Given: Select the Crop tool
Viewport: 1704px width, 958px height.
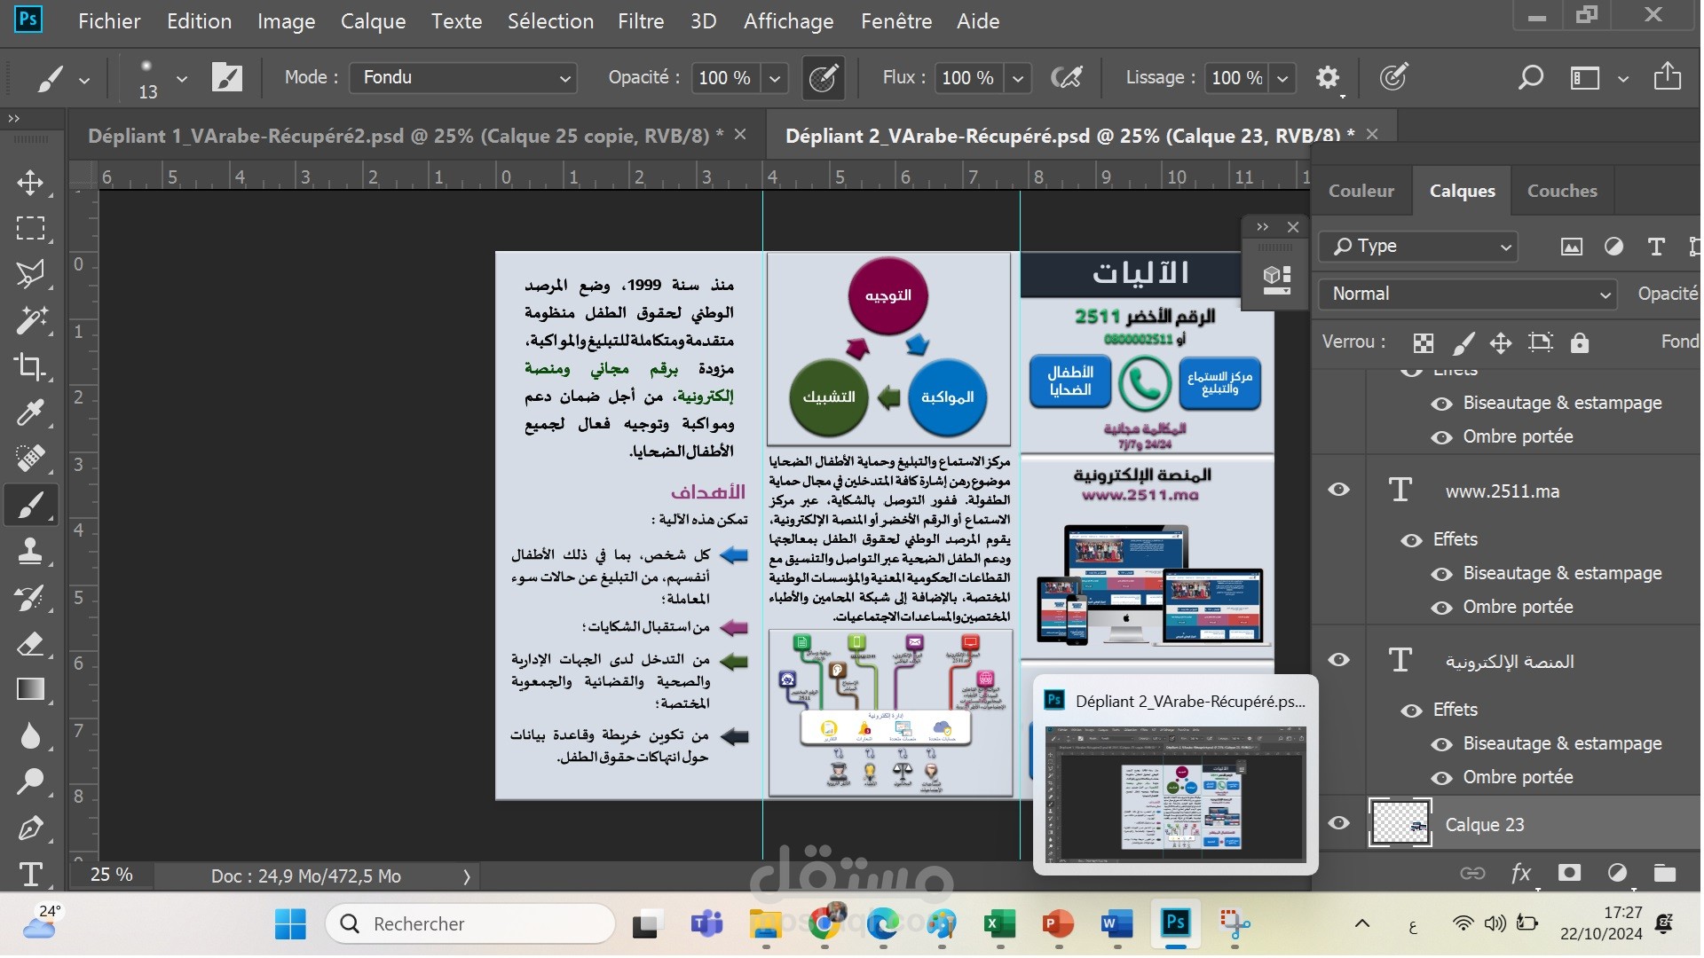Looking at the screenshot, I should [30, 366].
